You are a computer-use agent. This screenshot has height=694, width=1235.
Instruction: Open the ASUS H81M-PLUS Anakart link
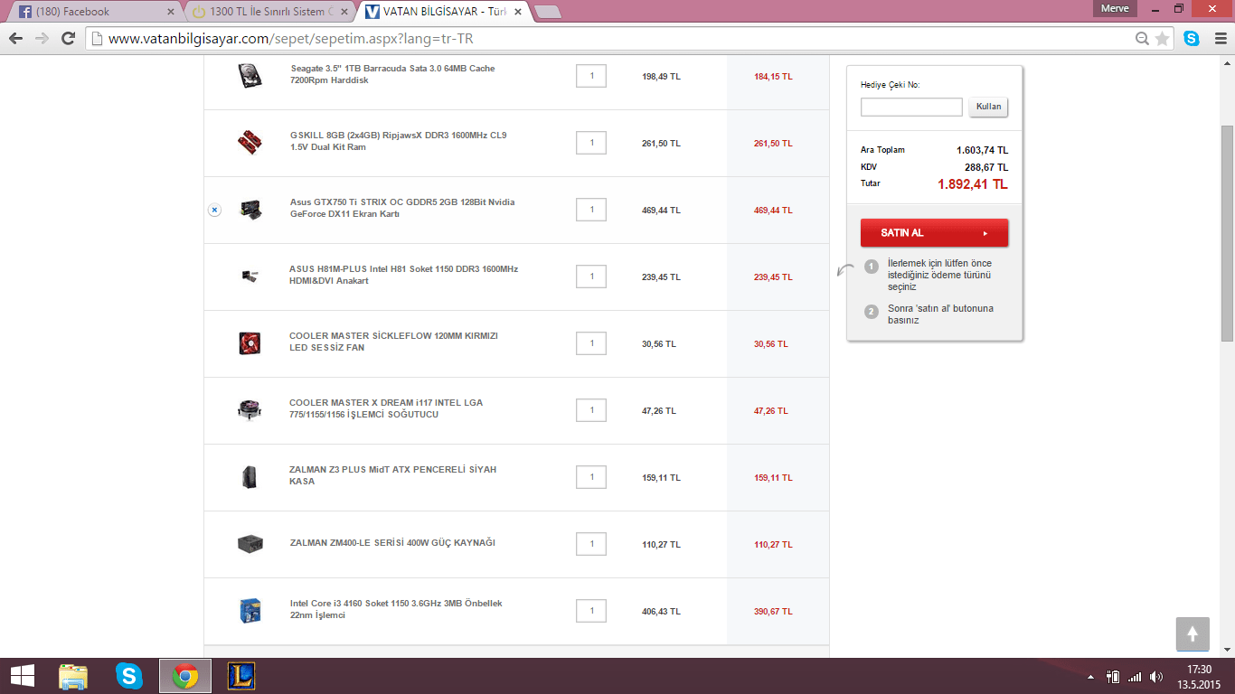[x=403, y=275]
